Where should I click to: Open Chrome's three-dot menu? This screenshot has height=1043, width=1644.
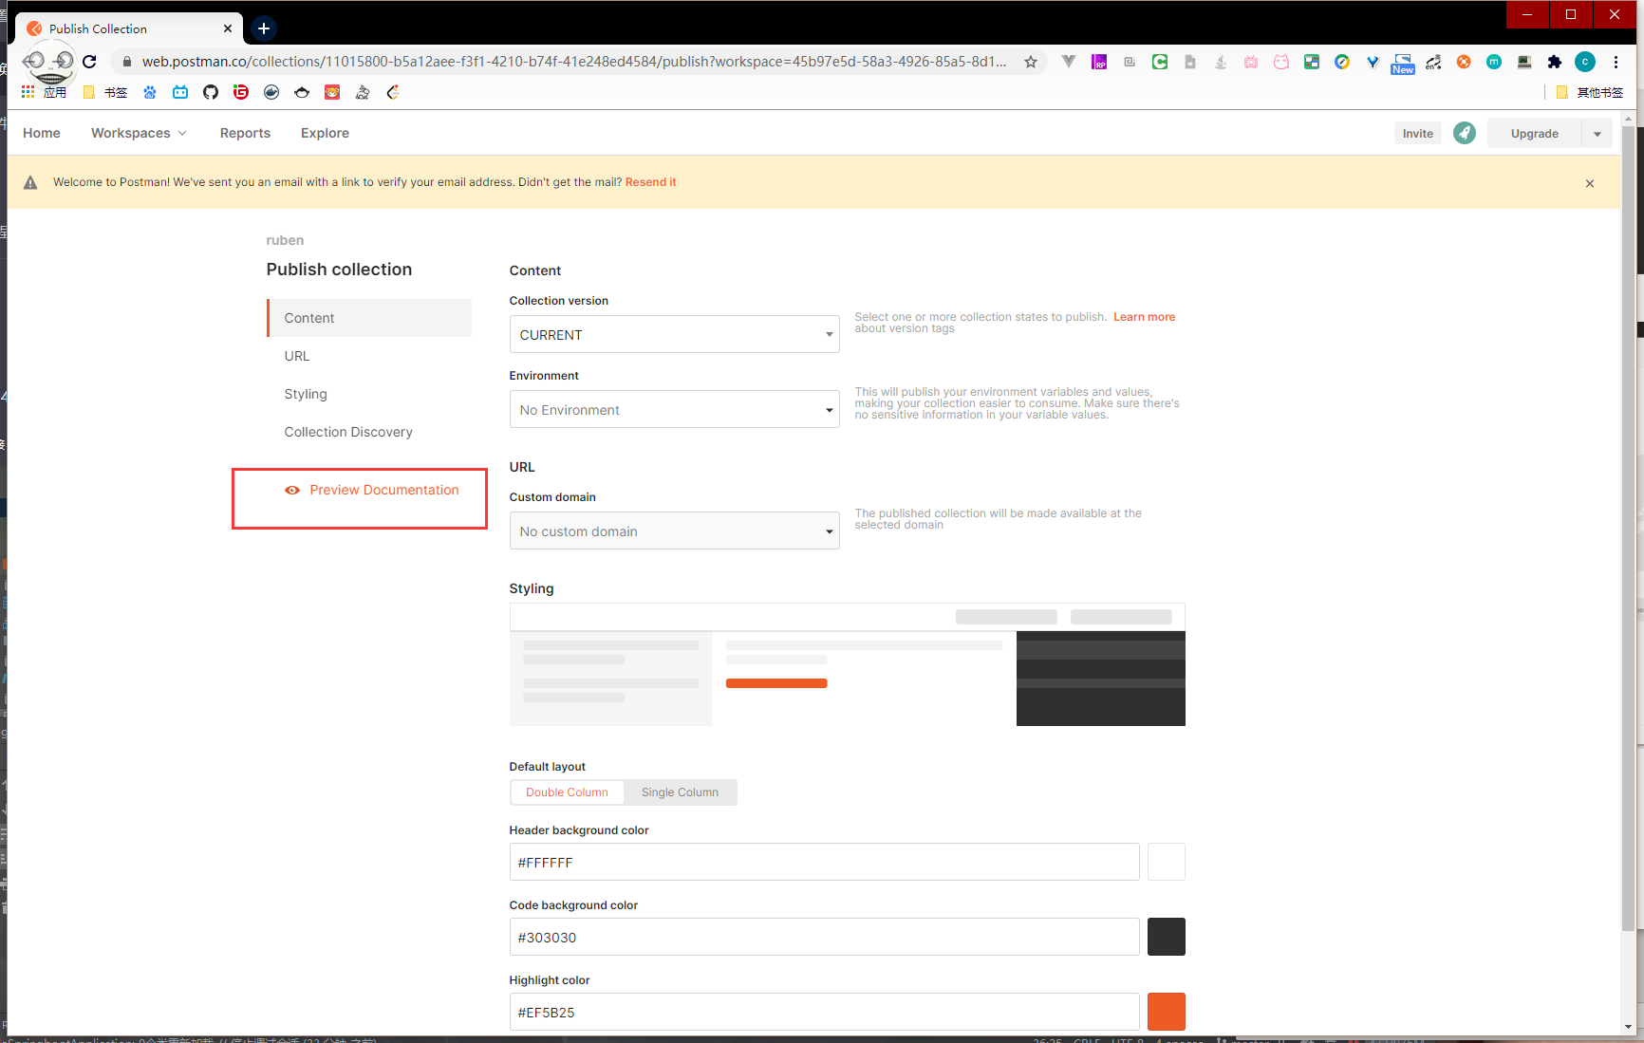pyautogui.click(x=1616, y=62)
